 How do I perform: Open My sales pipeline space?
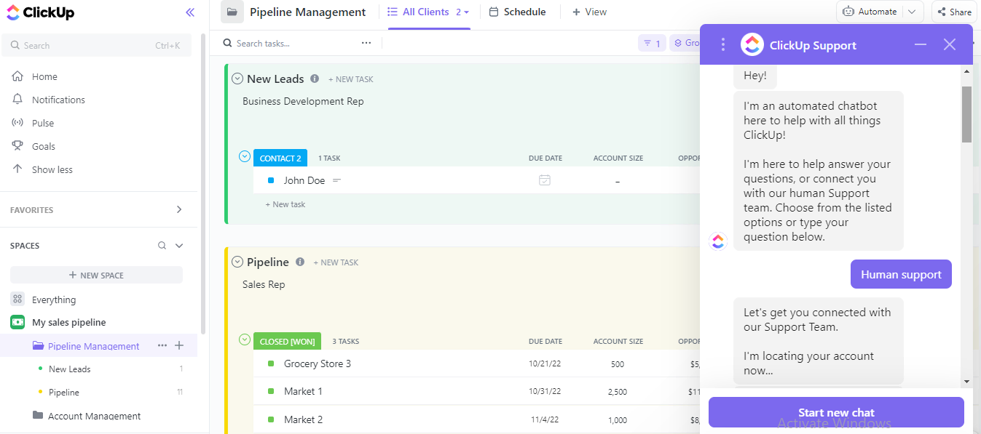tap(69, 322)
